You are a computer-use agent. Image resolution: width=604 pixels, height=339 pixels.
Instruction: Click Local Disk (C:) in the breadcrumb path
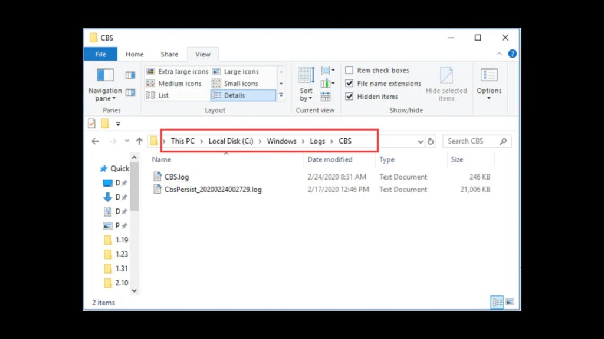pyautogui.click(x=232, y=141)
